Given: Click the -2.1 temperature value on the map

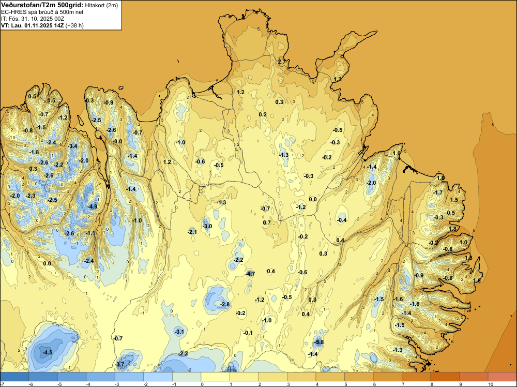Looking at the screenshot, I should tap(192, 232).
